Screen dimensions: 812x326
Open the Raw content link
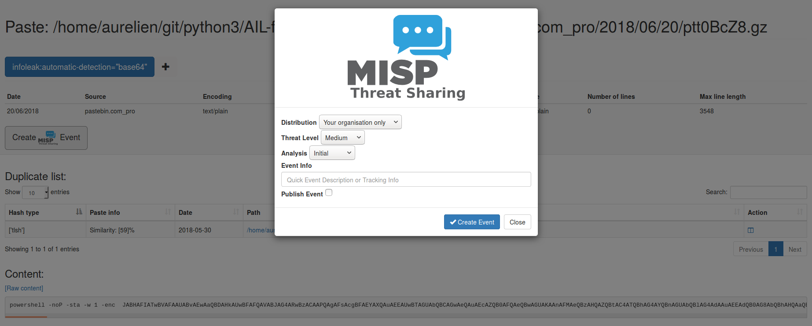pos(24,288)
